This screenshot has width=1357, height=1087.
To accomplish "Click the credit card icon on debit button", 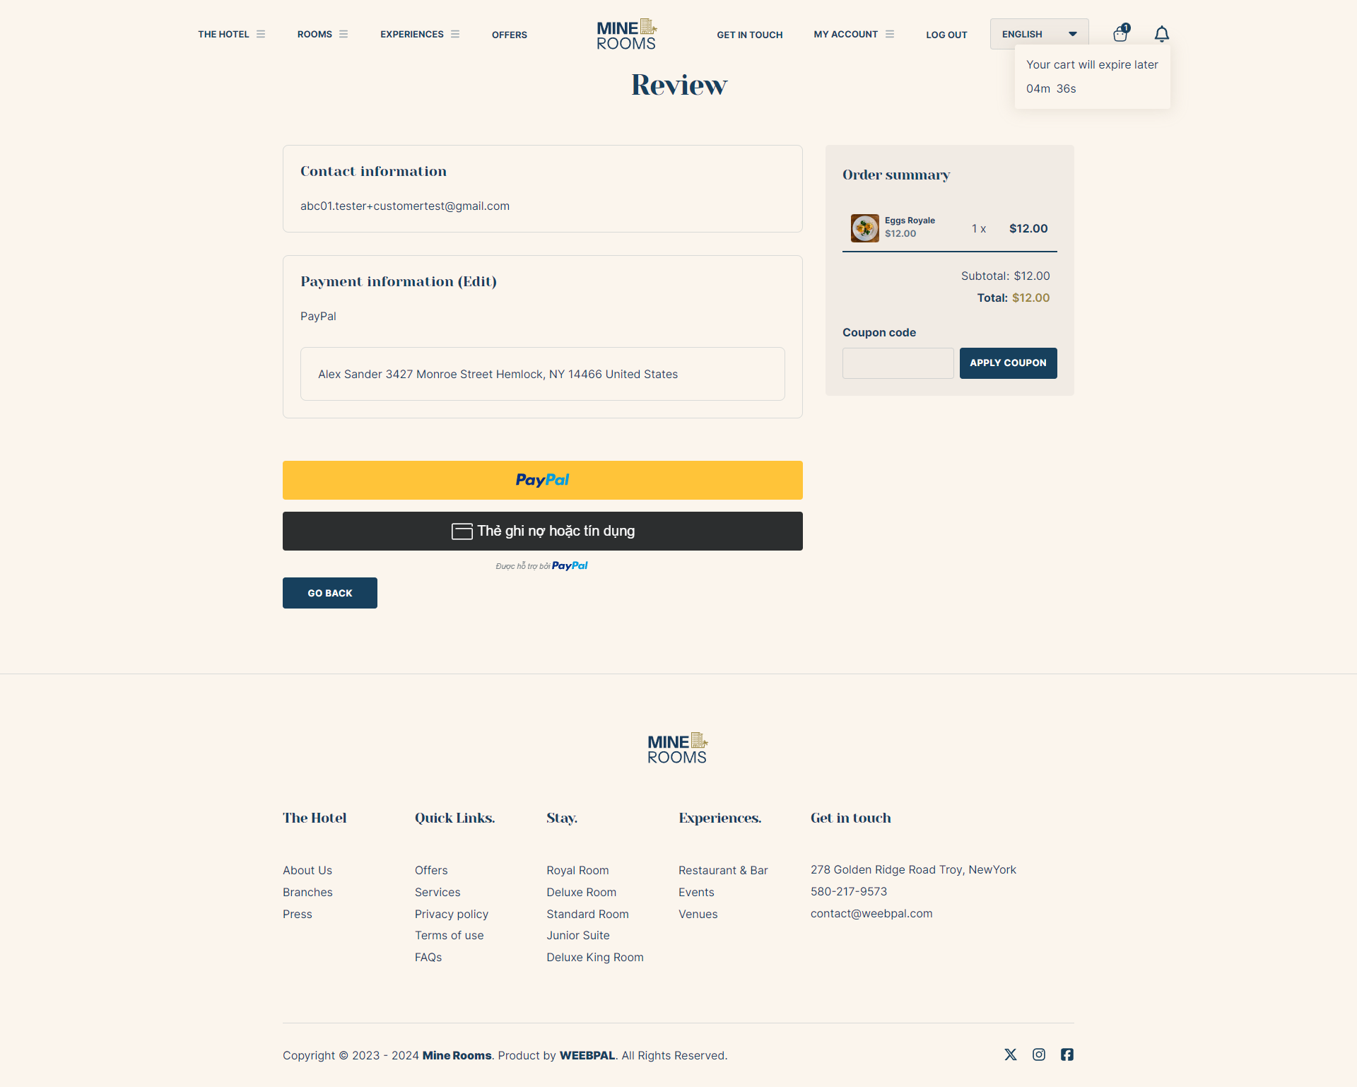I will (460, 531).
